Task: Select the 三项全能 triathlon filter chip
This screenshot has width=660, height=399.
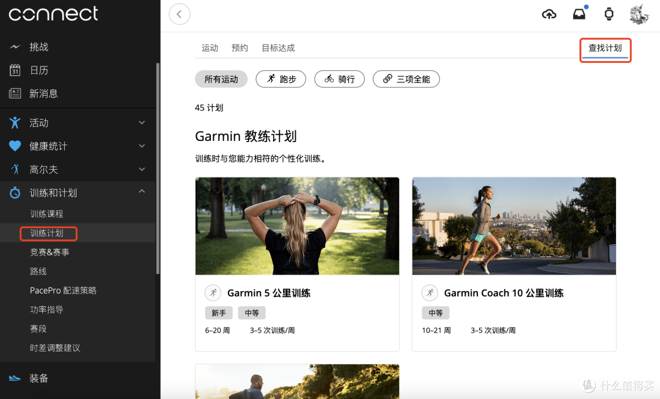Action: click(406, 79)
